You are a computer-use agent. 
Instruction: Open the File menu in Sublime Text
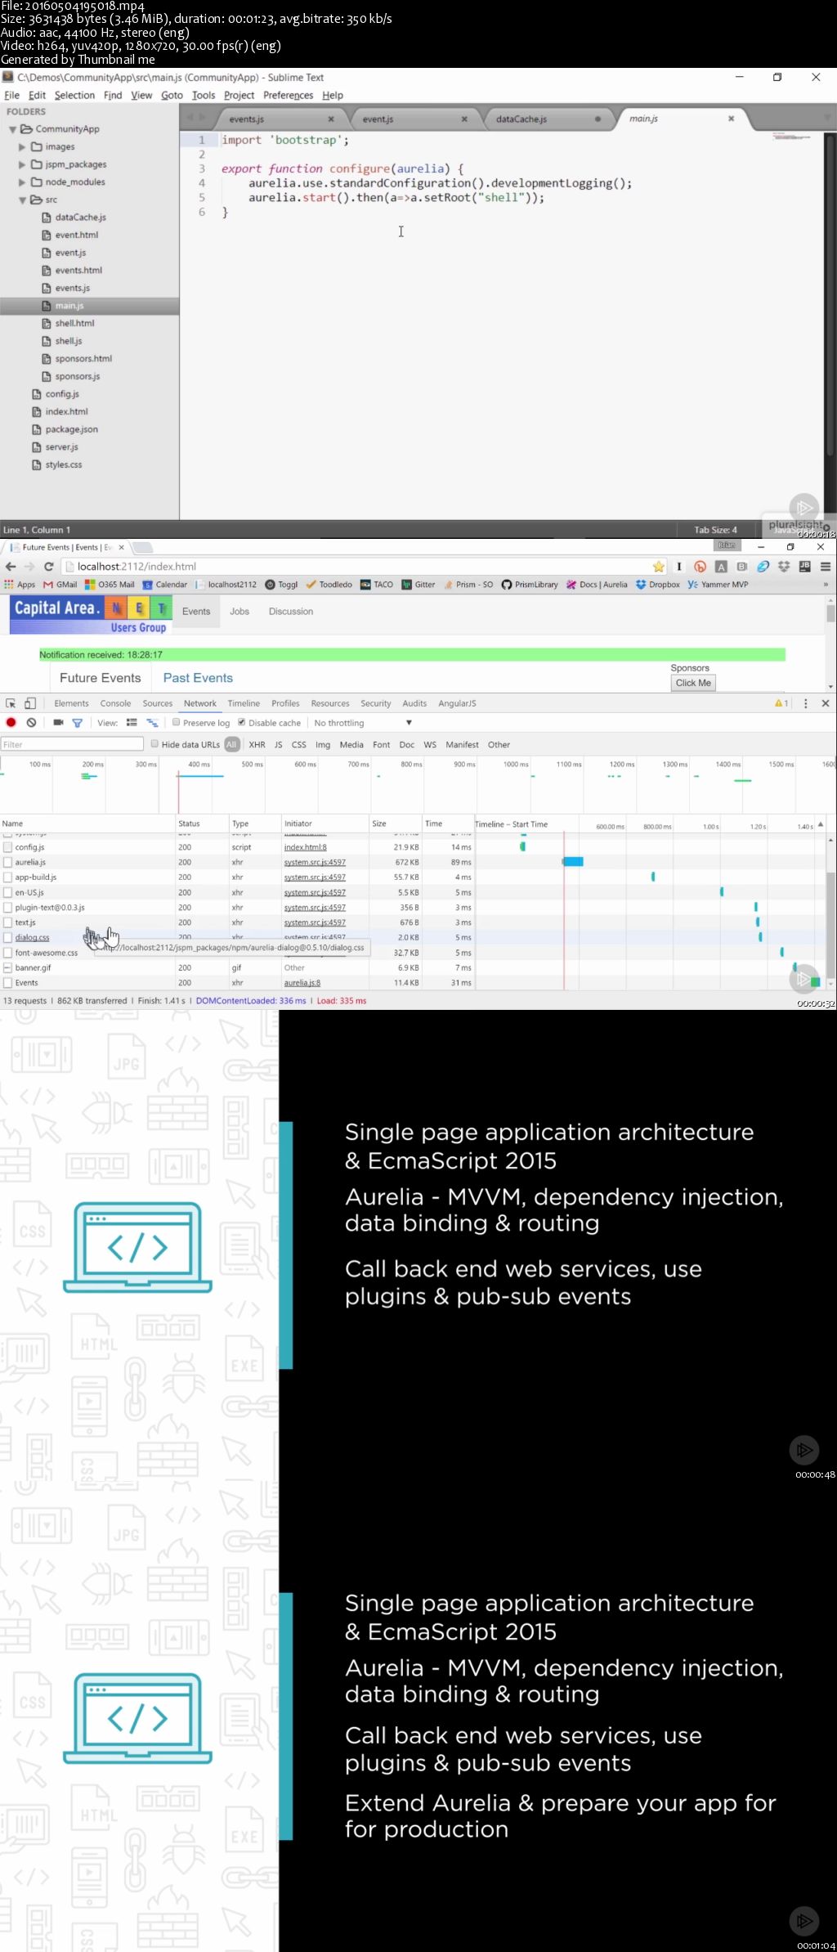[x=11, y=95]
